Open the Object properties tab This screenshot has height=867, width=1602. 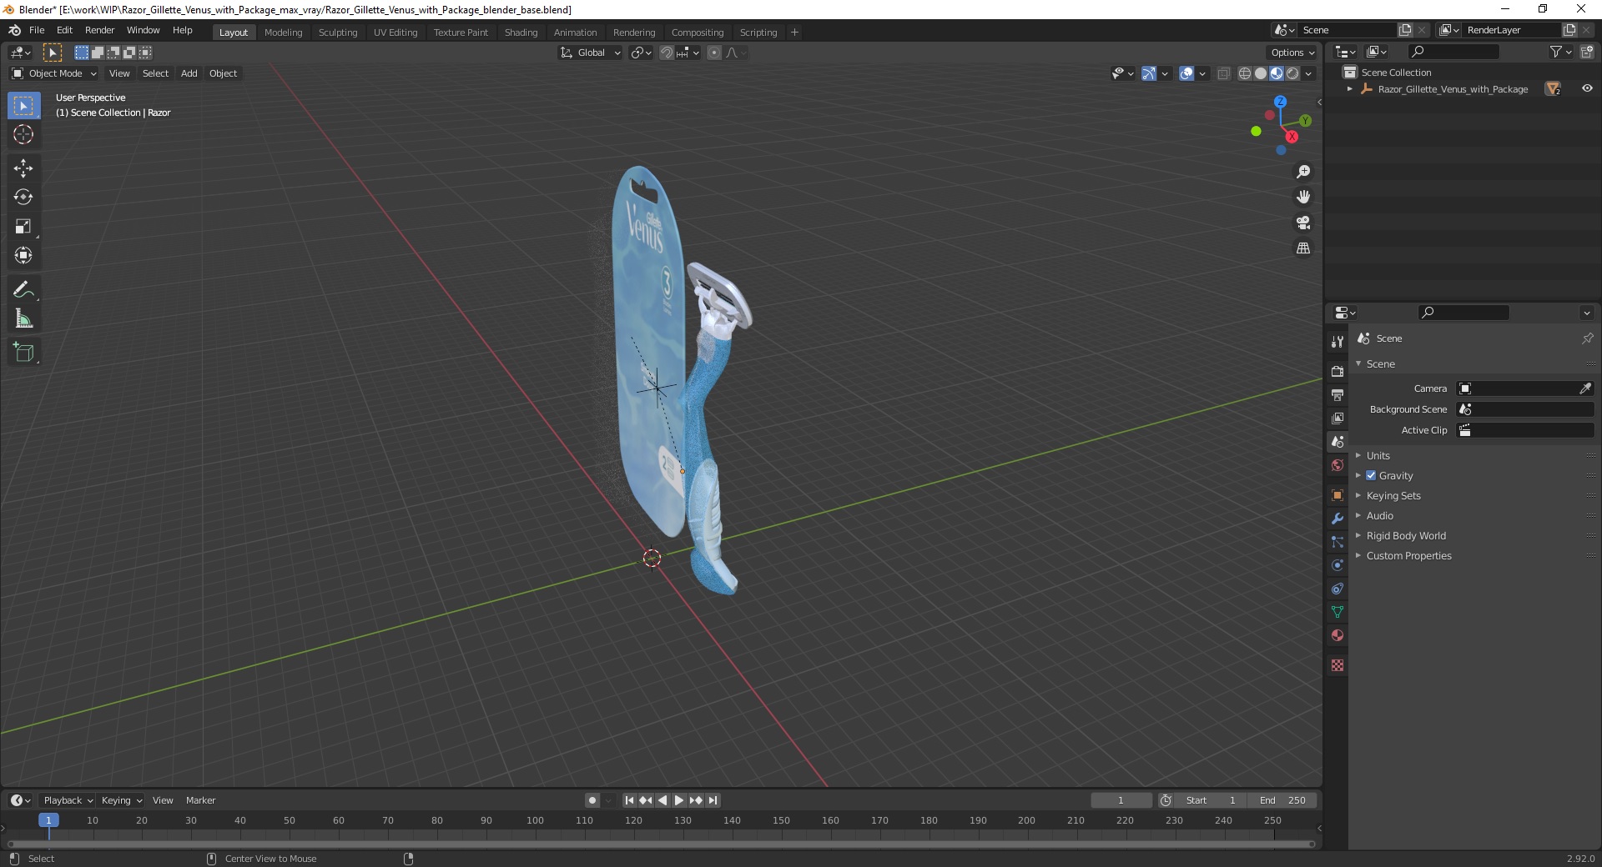tap(1338, 494)
